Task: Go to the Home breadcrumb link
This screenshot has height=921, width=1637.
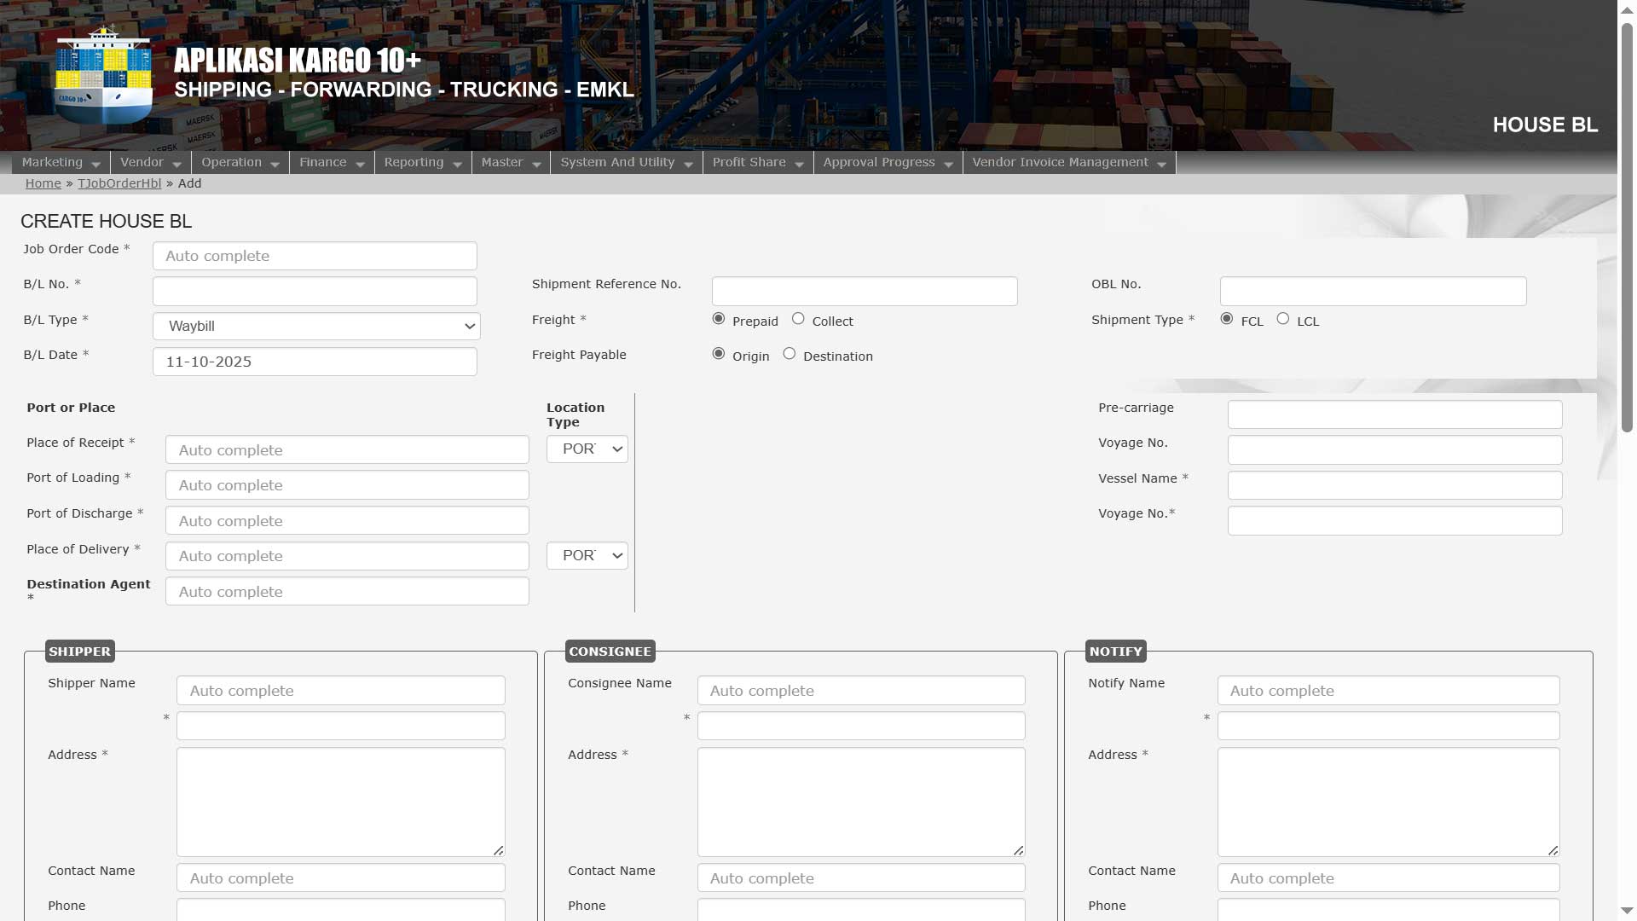Action: pos(43,183)
